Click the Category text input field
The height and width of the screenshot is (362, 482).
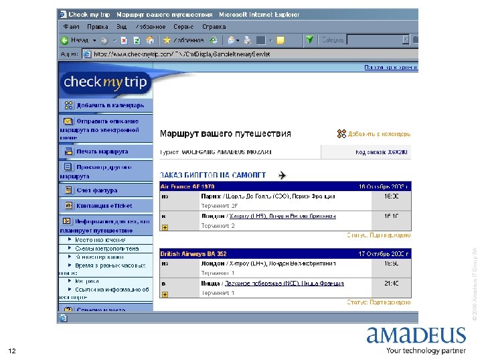pyautogui.click(x=374, y=40)
